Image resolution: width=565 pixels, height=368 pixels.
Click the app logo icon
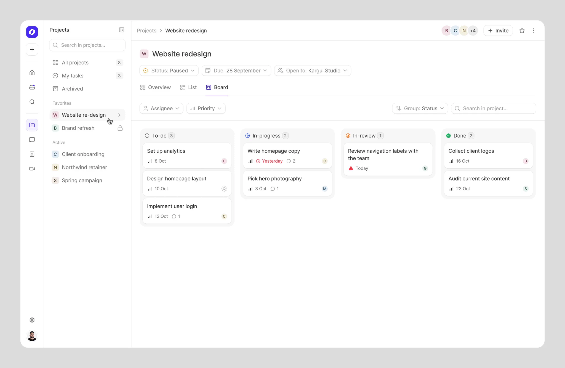[x=32, y=32]
